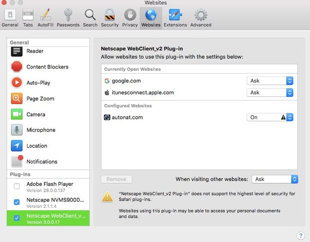This screenshot has width=310, height=242.
Task: Switch to the Extensions preferences tab
Action: (x=175, y=18)
